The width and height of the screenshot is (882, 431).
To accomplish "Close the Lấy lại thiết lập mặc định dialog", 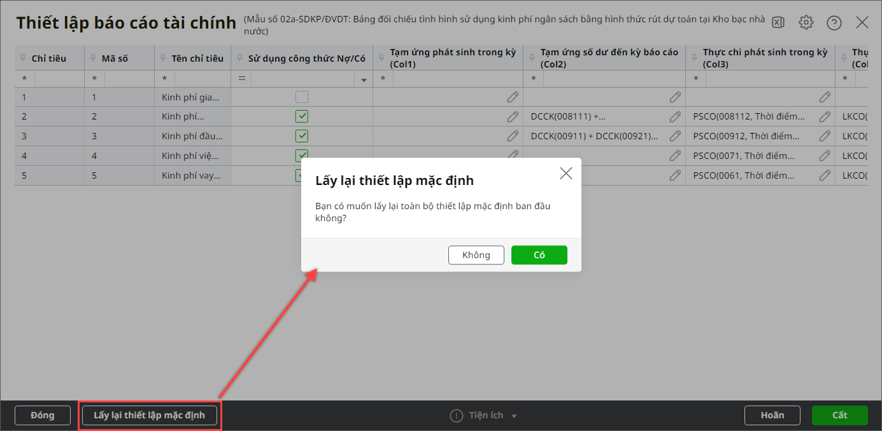I will point(565,173).
